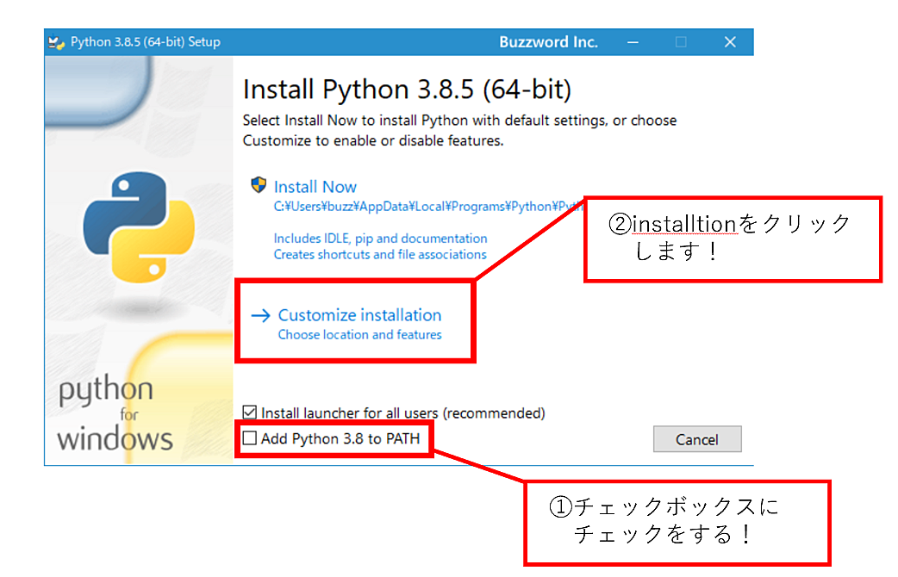Click Creates shortcuts and file associations text
The height and width of the screenshot is (577, 898).
[380, 254]
